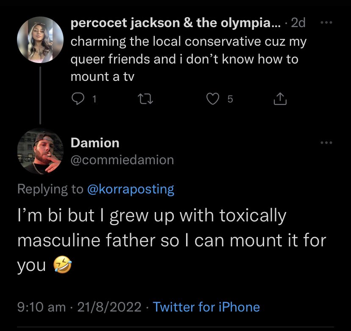Click the reply count number 1

point(95,99)
